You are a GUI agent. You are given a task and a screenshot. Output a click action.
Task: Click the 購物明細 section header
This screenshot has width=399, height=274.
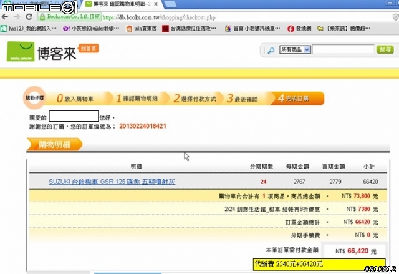(x=54, y=145)
